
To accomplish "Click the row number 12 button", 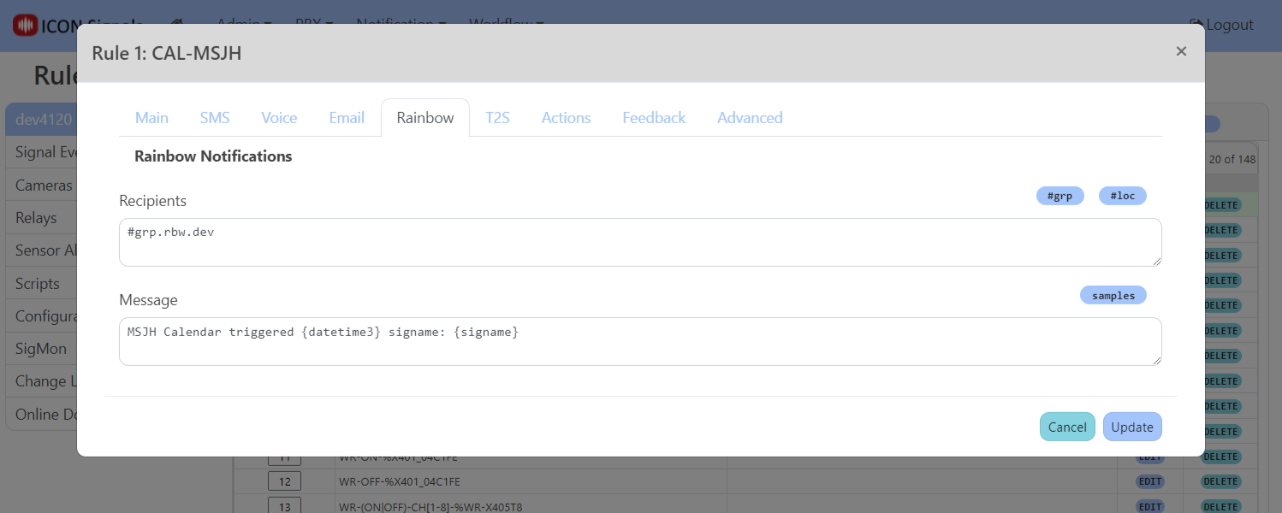I will [284, 481].
